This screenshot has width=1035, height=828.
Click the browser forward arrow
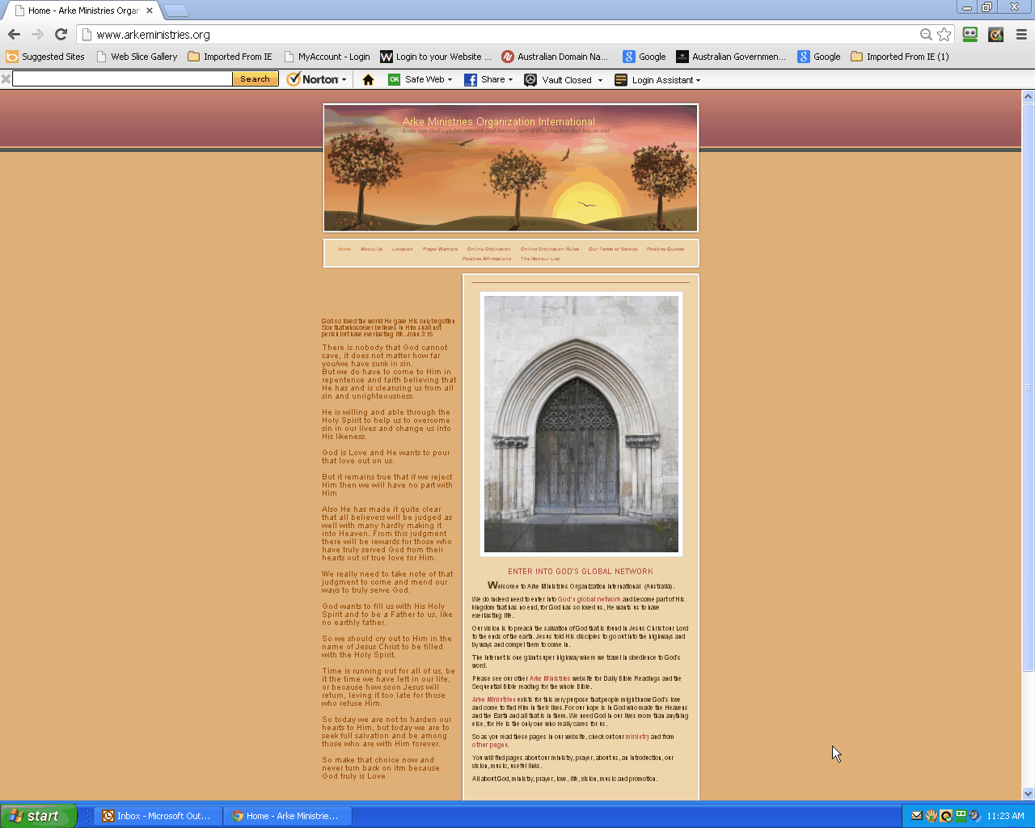37,34
